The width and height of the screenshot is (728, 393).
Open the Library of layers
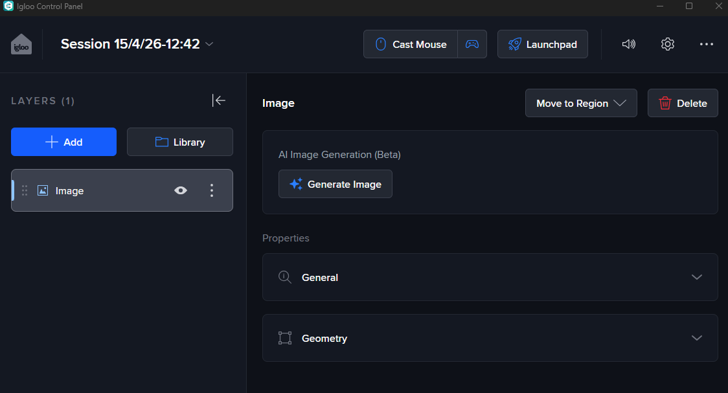click(179, 142)
